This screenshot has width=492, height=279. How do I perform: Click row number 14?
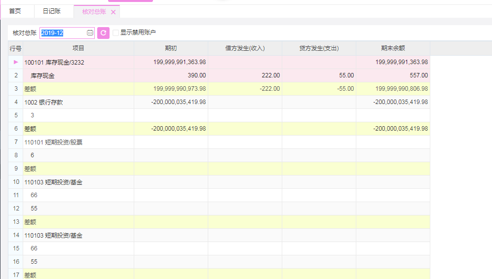point(16,235)
